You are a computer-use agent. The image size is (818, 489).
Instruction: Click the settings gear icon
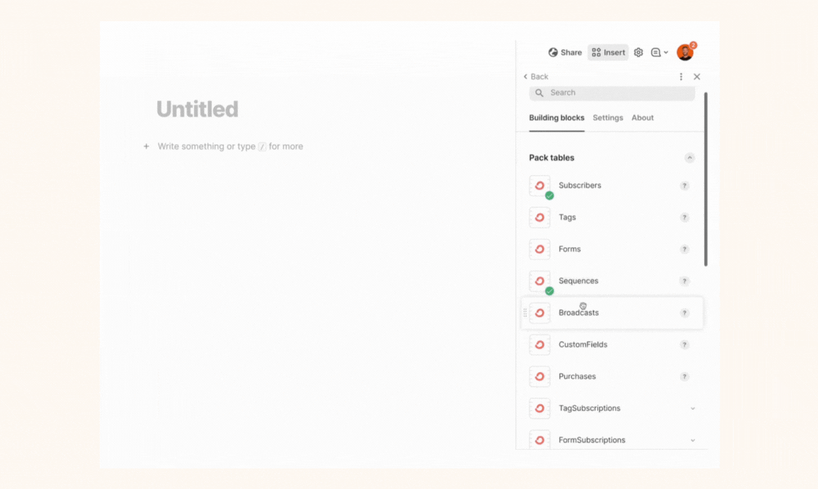638,52
